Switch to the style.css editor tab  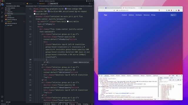click(x=41, y=3)
